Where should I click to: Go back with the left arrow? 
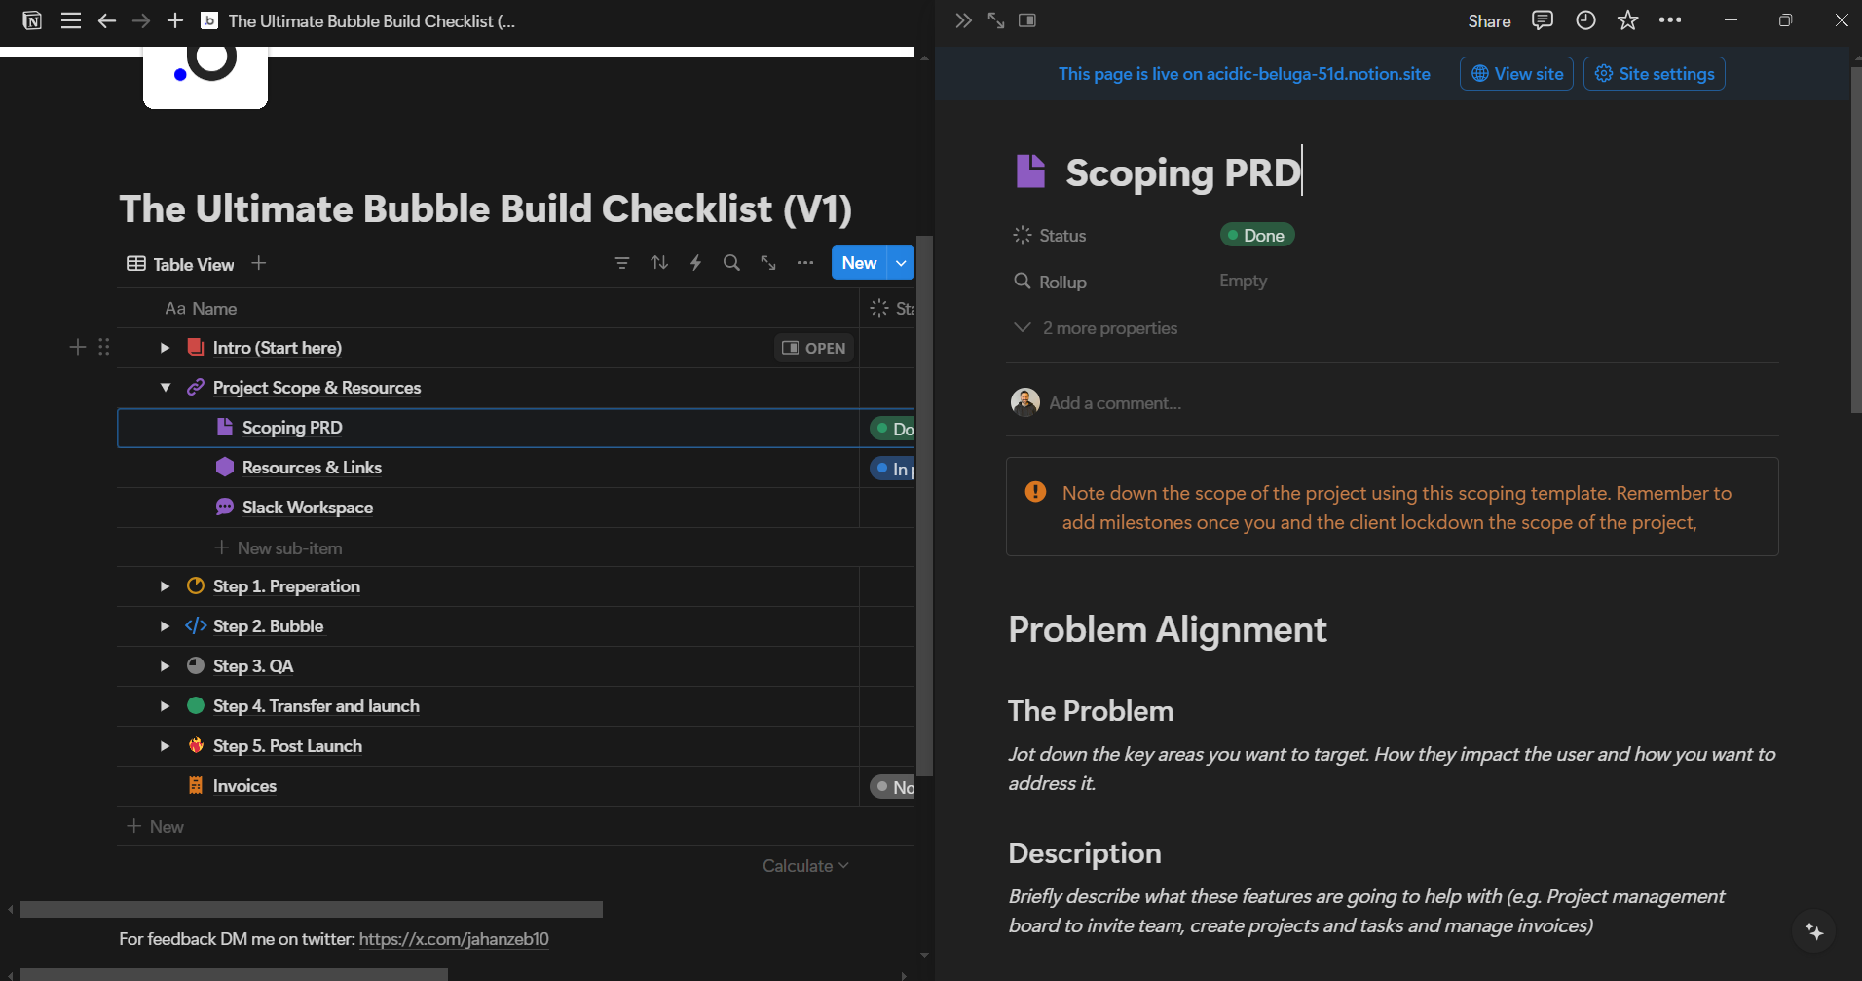pyautogui.click(x=107, y=20)
